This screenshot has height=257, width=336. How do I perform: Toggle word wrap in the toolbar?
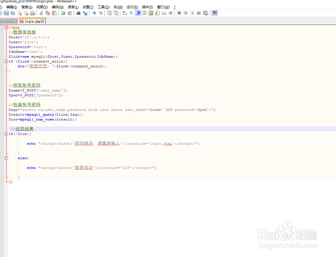tap(124, 13)
